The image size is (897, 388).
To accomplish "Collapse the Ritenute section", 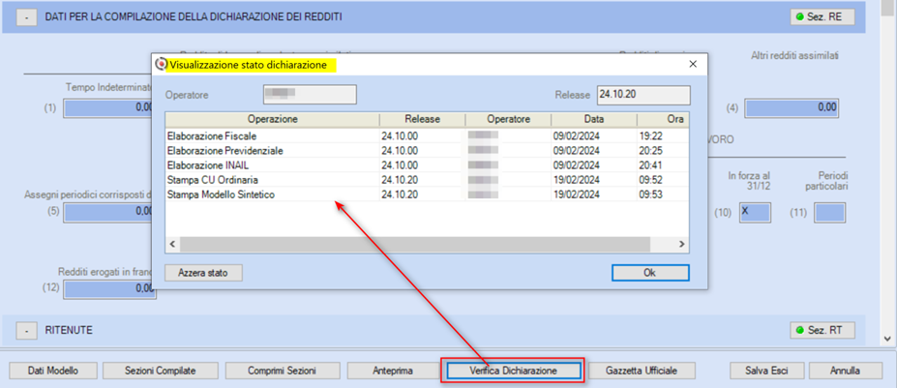I will [x=26, y=330].
